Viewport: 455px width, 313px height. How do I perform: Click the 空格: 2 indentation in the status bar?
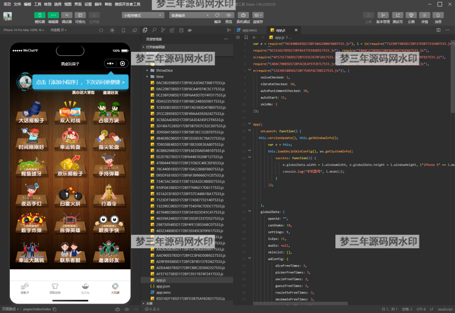[407, 309]
